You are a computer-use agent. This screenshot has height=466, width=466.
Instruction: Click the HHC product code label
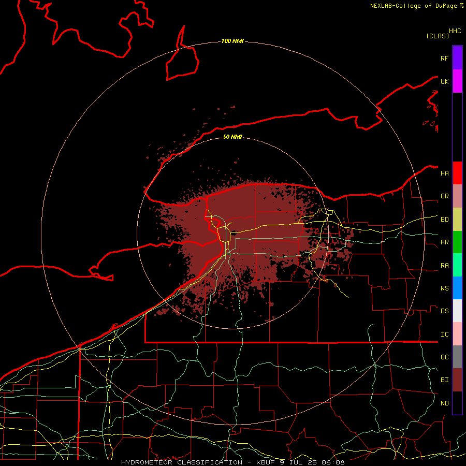click(x=455, y=31)
